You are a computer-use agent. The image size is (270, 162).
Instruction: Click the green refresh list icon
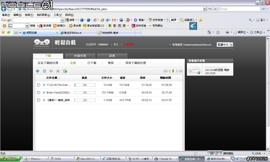click(65, 71)
